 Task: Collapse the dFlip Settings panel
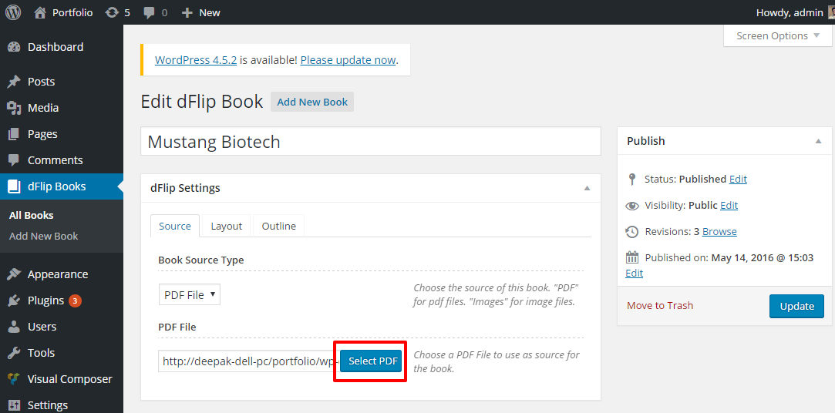pos(587,188)
